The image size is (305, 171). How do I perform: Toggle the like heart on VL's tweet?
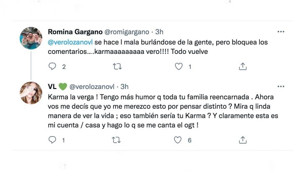(x=178, y=140)
